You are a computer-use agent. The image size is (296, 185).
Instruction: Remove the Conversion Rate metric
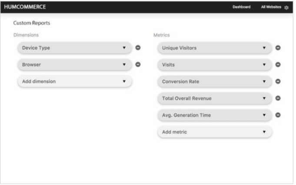tap(278, 81)
